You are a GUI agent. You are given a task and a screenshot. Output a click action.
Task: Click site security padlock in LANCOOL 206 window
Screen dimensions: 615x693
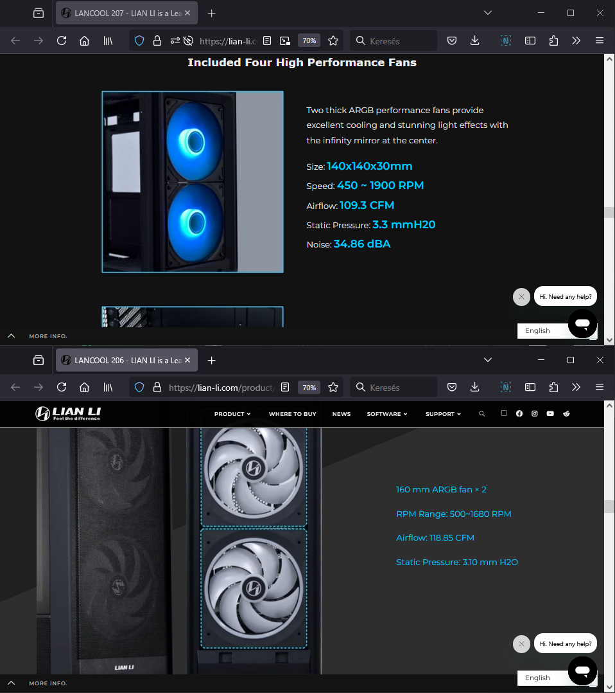point(157,387)
